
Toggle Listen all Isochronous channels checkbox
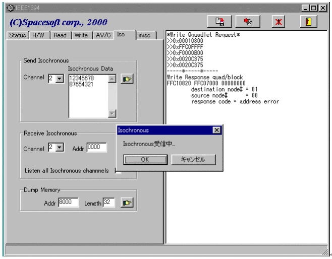point(118,171)
